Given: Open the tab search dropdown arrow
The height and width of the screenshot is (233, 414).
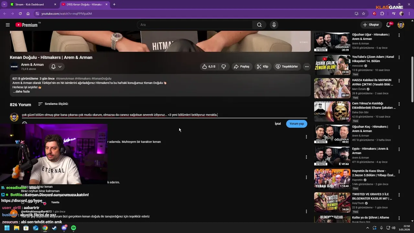Looking at the screenshot, I should click(4, 5).
